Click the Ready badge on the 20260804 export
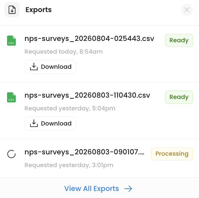 (179, 40)
